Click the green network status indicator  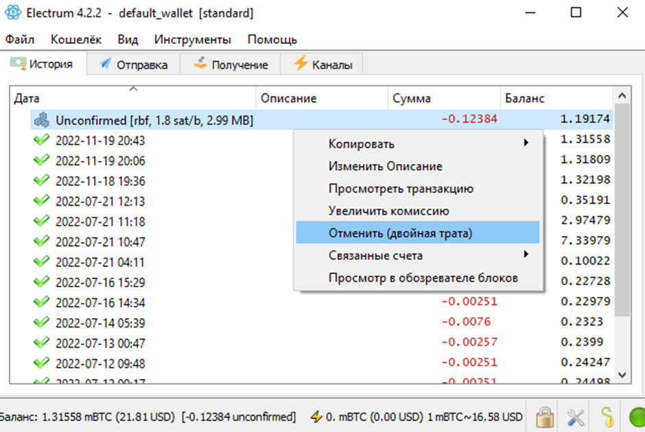(x=637, y=417)
